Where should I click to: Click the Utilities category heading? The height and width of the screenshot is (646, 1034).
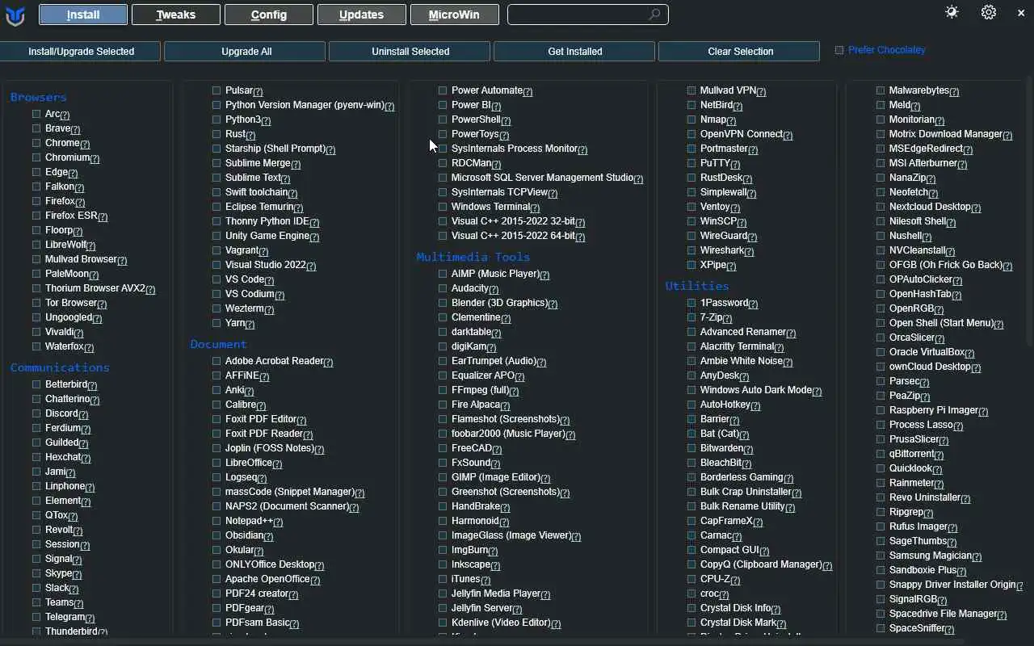[697, 286]
